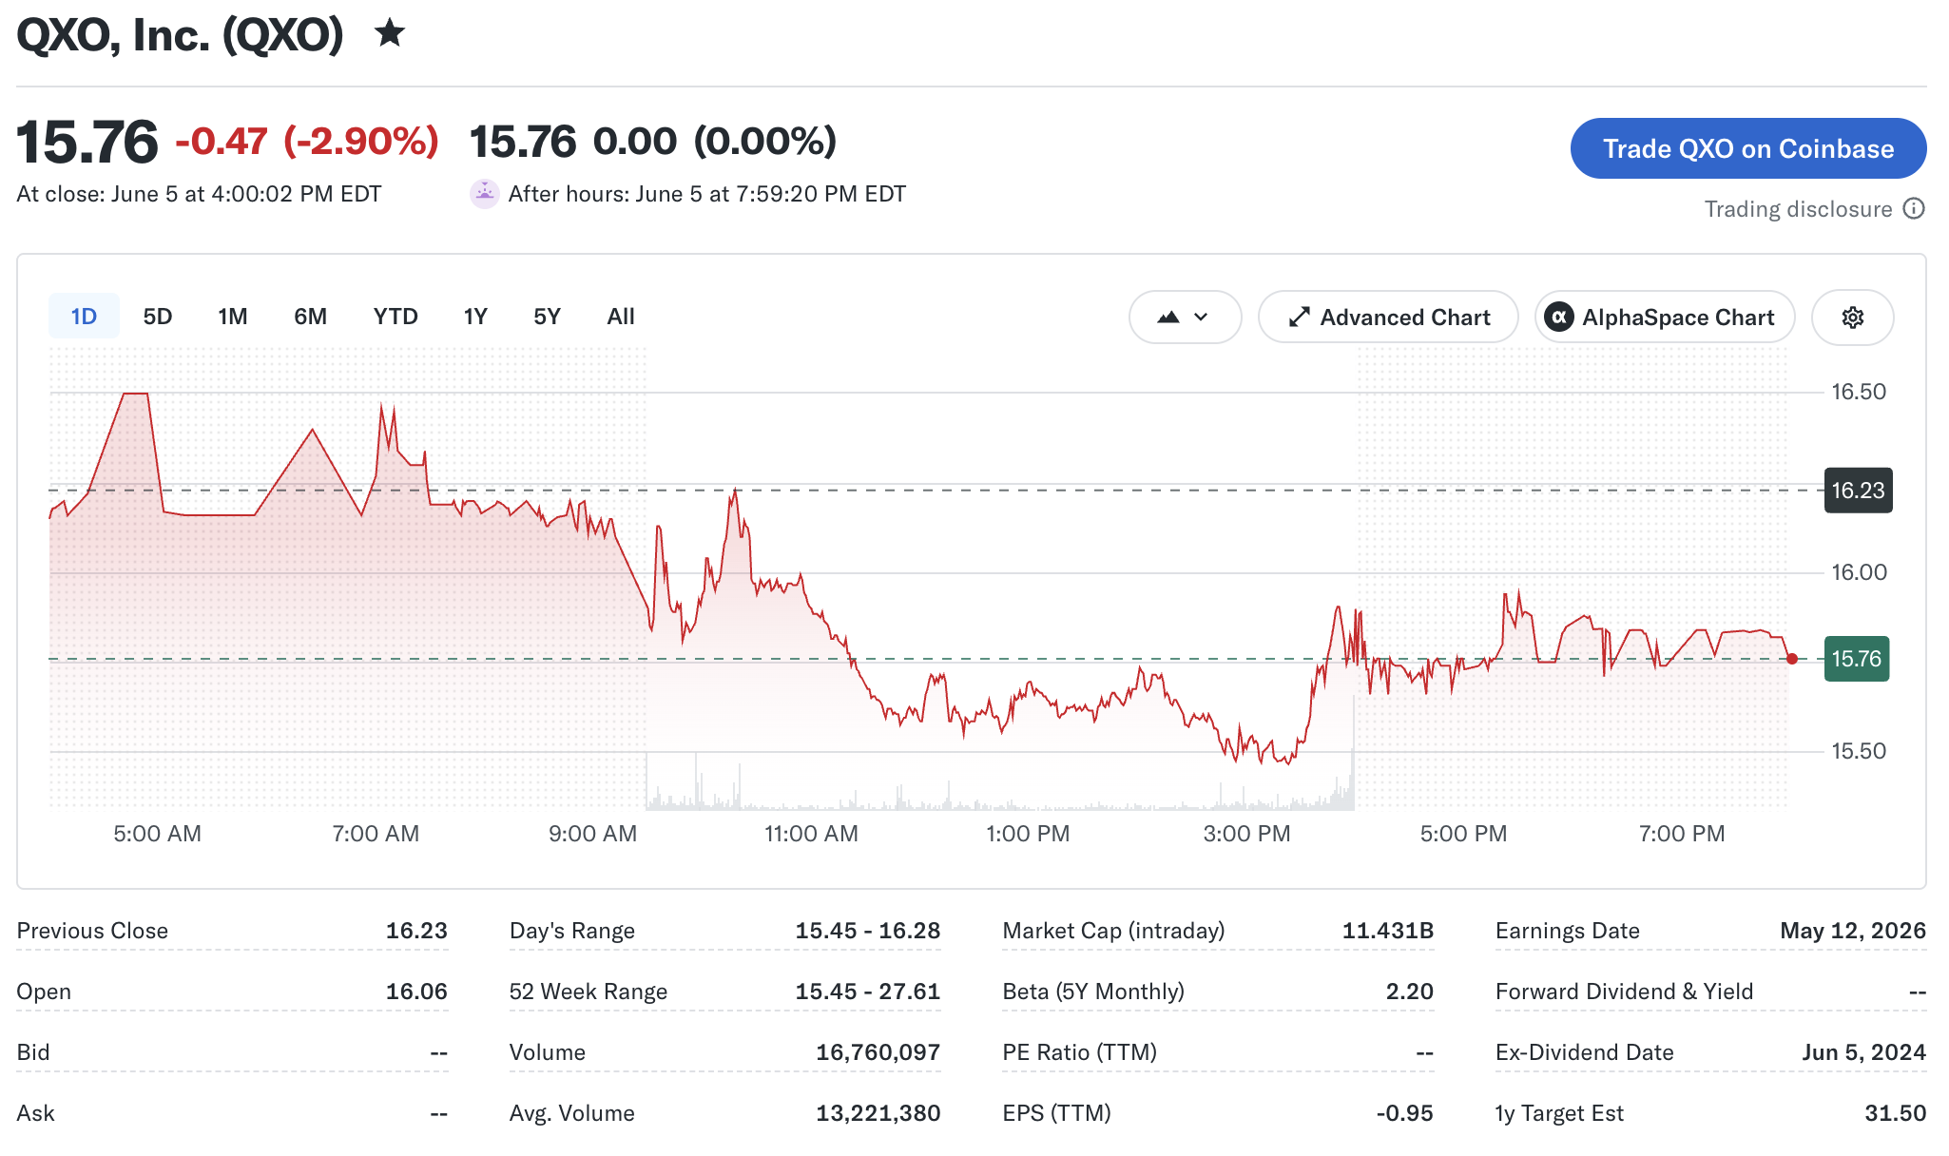The height and width of the screenshot is (1156, 1949).
Task: Click the QXO, Inc. (QXO) title
Action: [x=180, y=35]
